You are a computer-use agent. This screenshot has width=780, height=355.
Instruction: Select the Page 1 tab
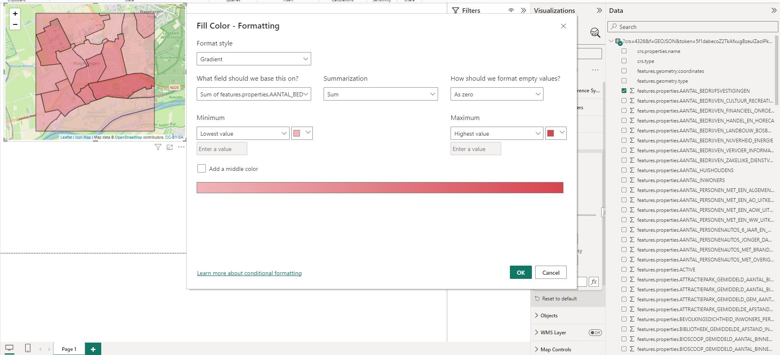point(69,349)
